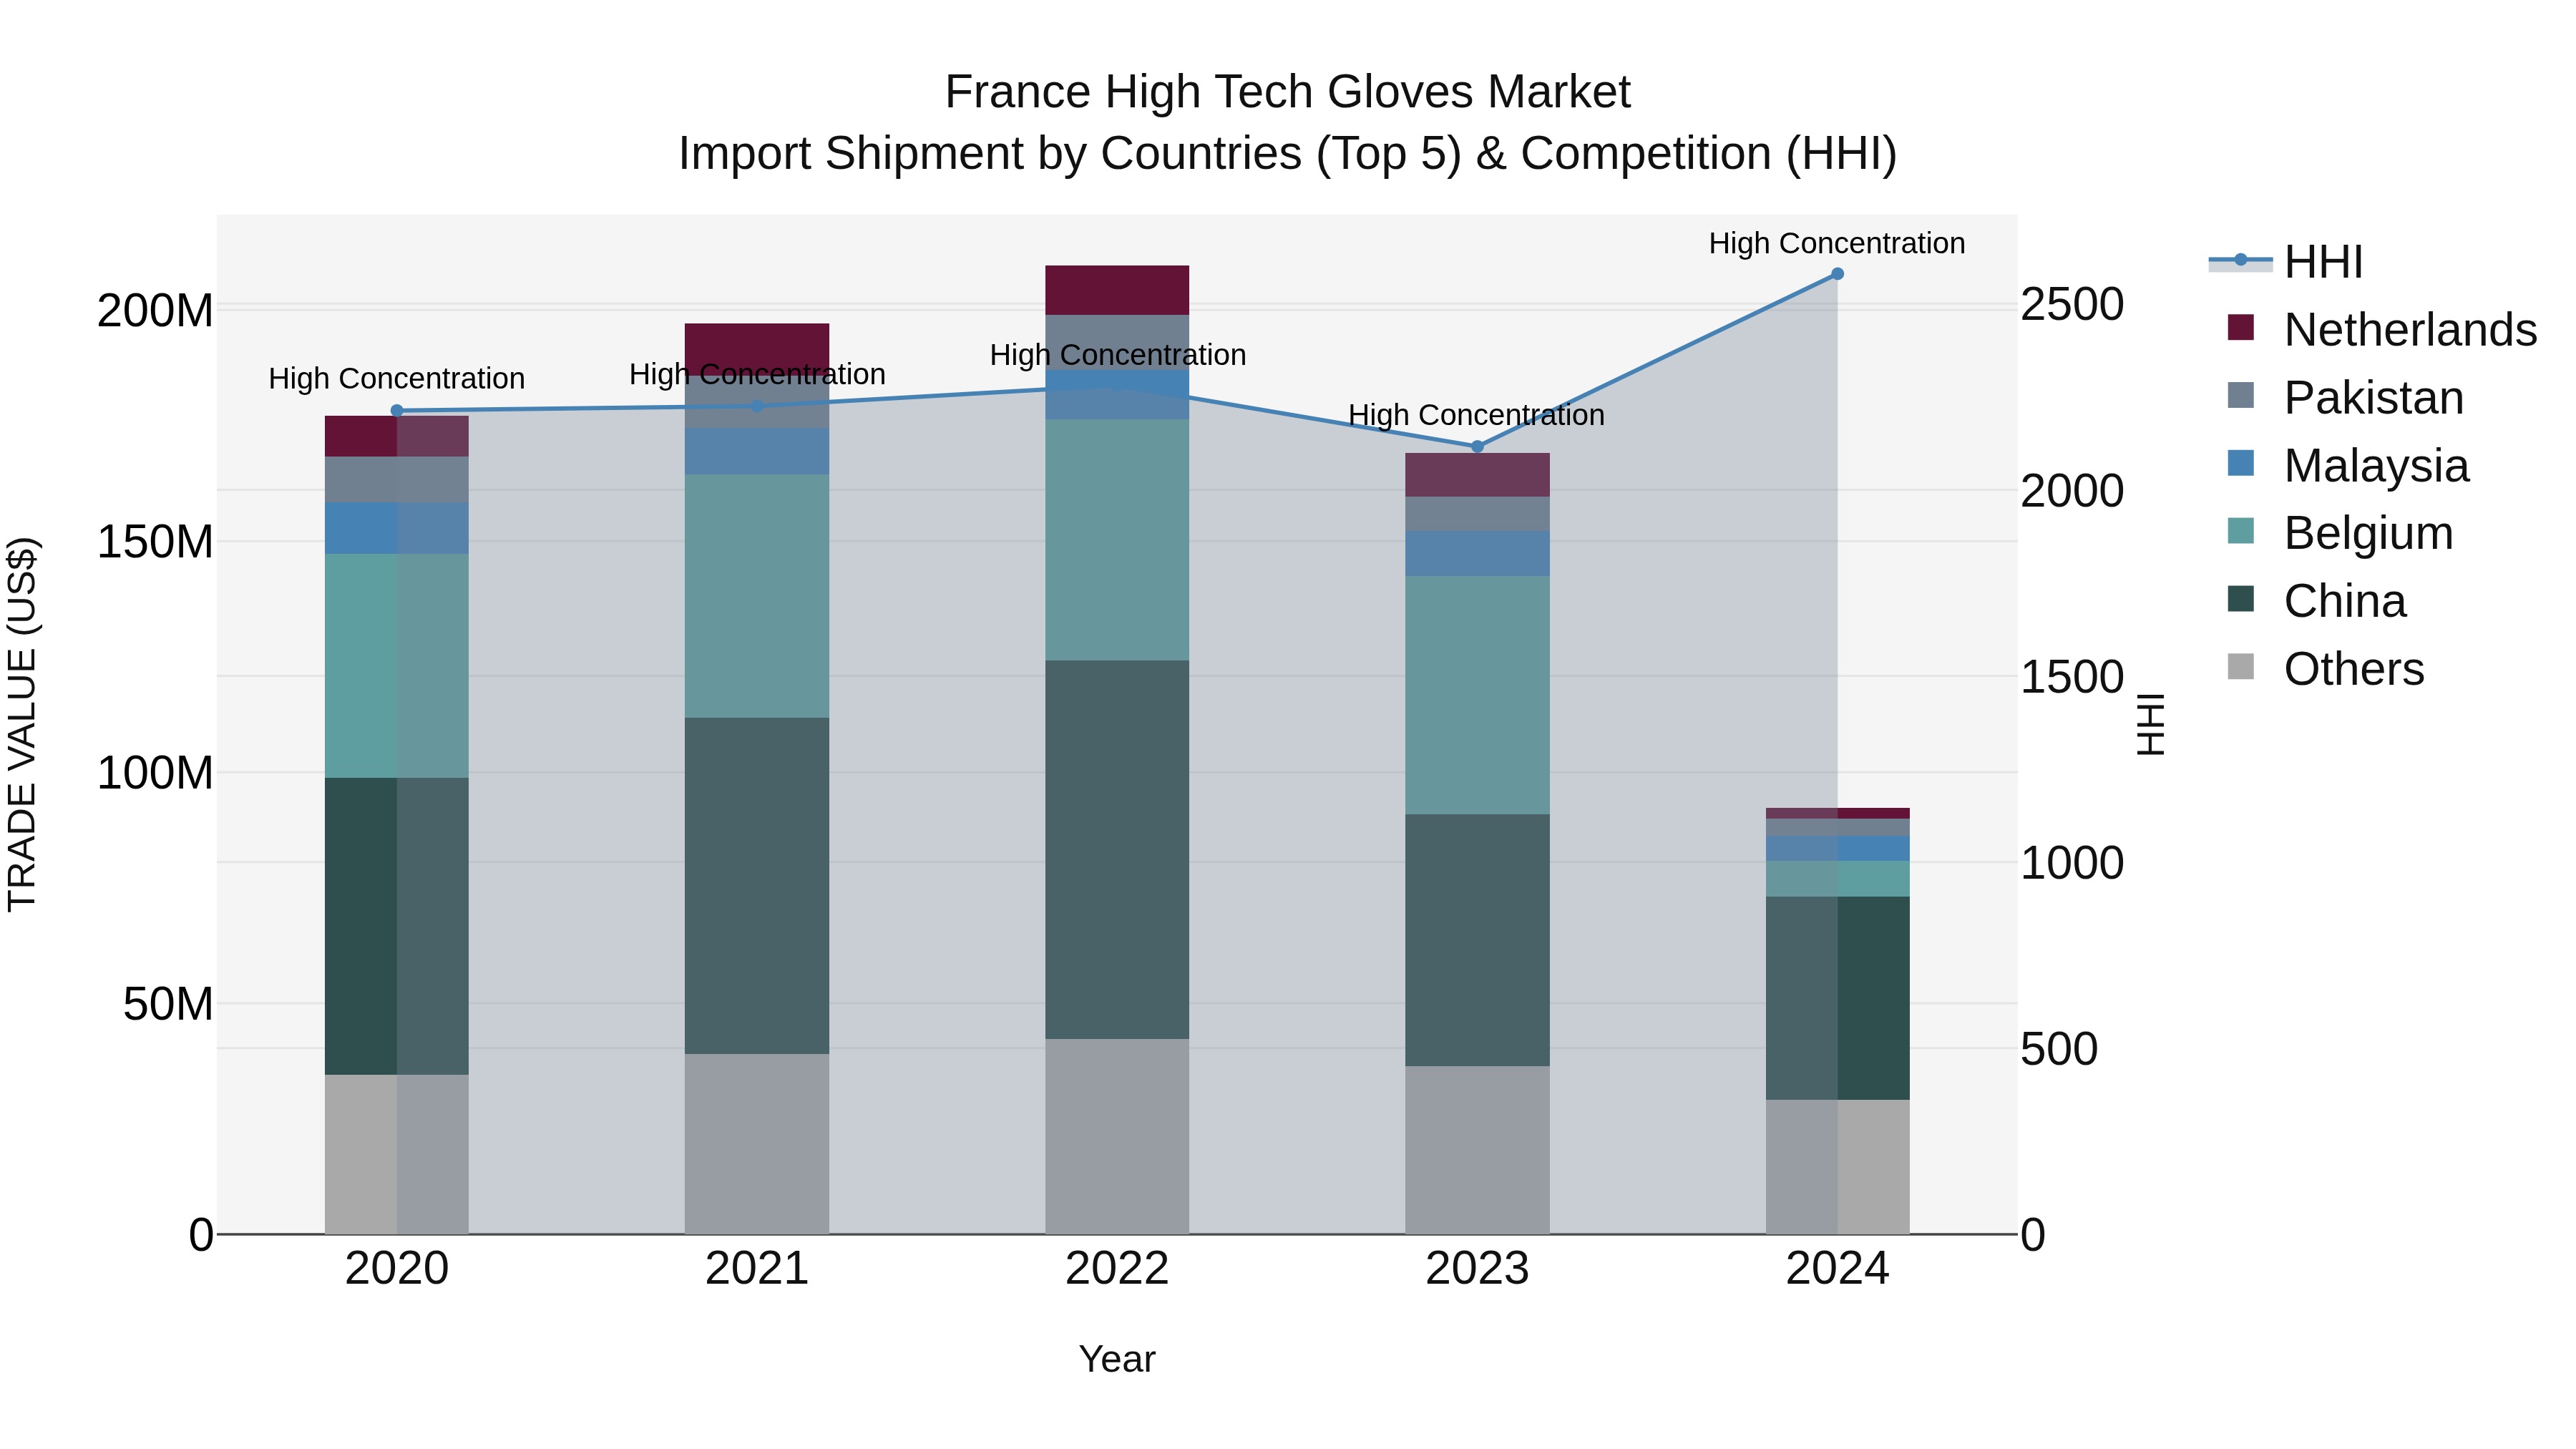
Task: Click the Belgium legend color swatch
Action: point(2241,531)
